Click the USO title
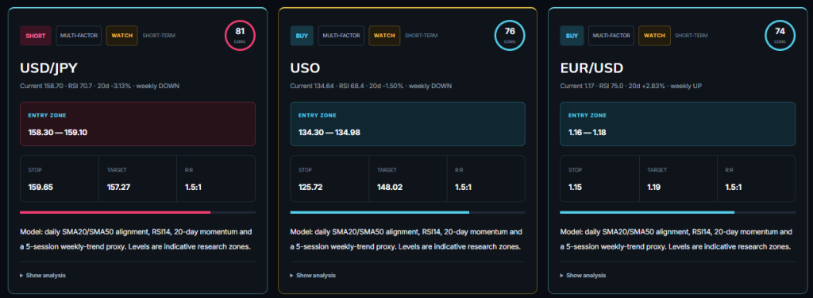The image size is (813, 298). 305,68
